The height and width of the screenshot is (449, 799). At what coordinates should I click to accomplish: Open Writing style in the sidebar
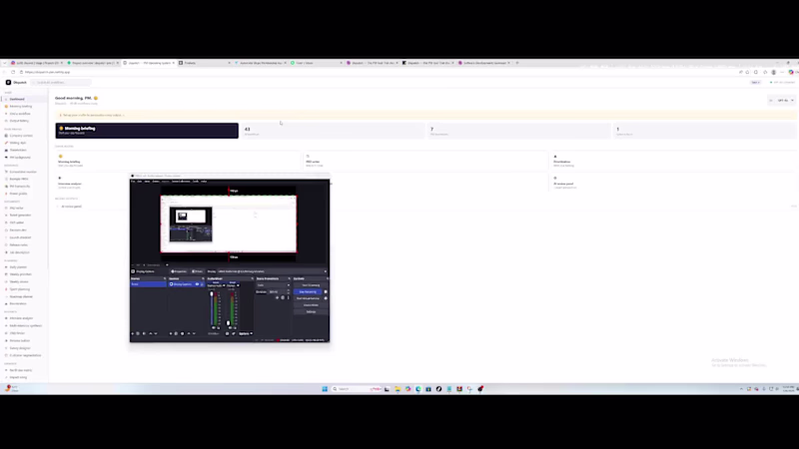coord(18,143)
